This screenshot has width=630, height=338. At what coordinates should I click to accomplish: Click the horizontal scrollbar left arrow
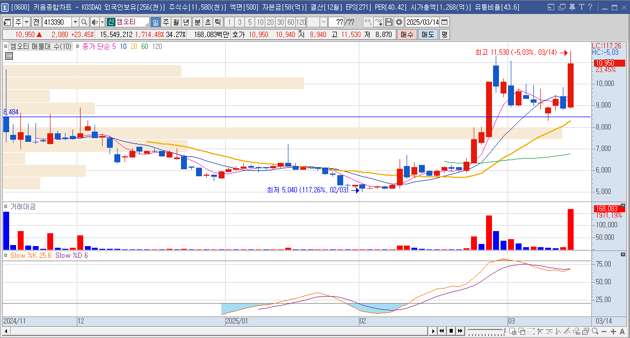[6, 331]
